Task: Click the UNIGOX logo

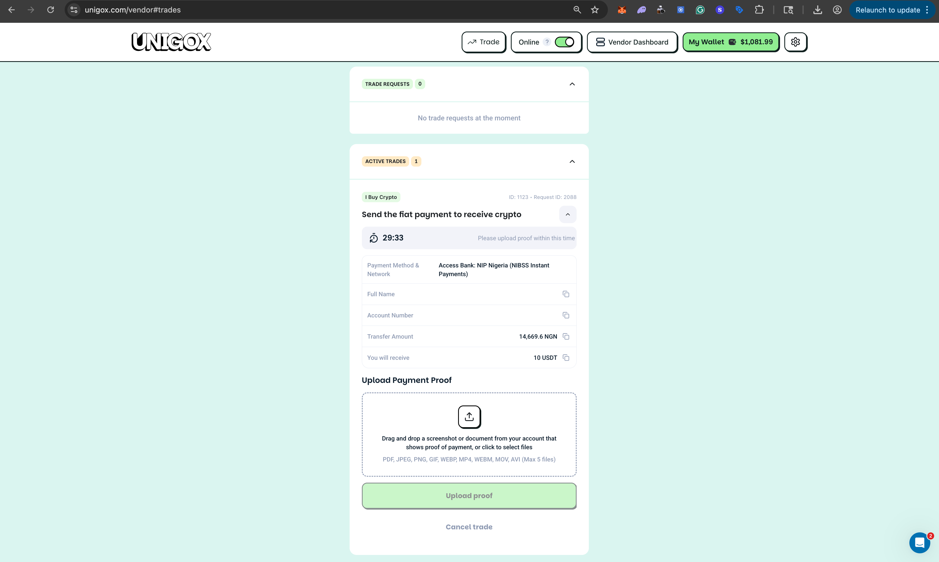Action: pyautogui.click(x=171, y=42)
